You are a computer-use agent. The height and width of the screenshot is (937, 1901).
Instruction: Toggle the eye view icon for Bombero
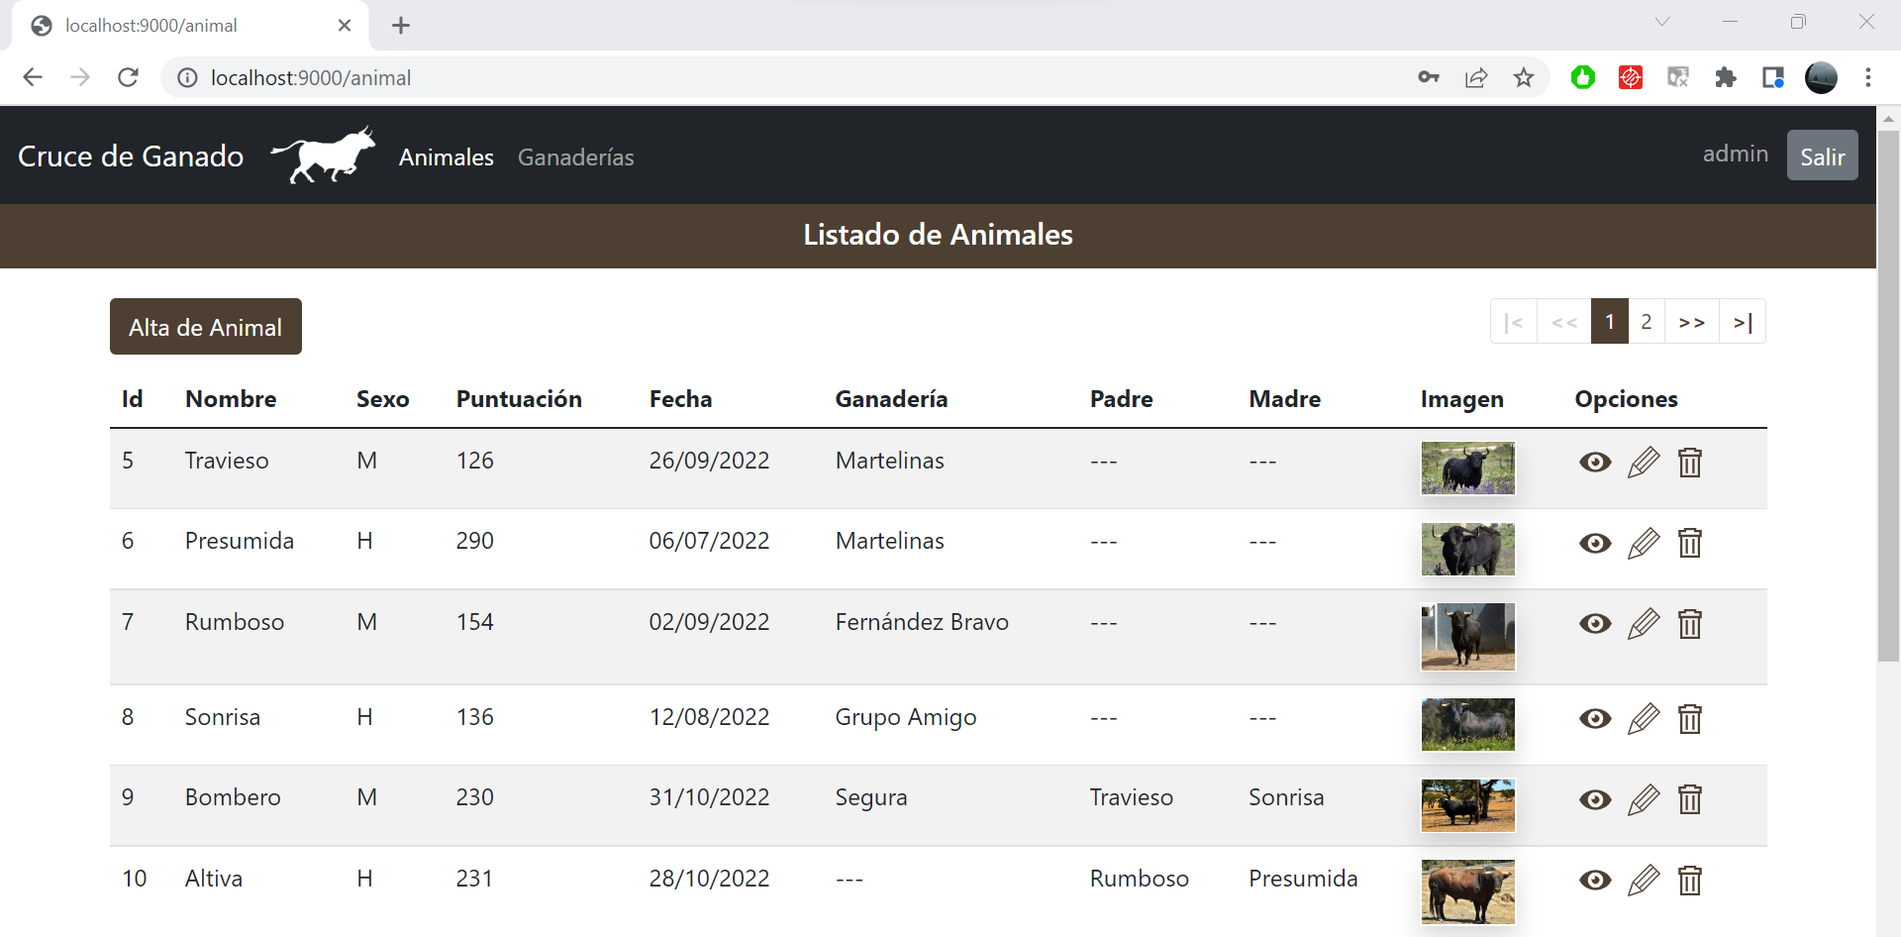click(1595, 799)
